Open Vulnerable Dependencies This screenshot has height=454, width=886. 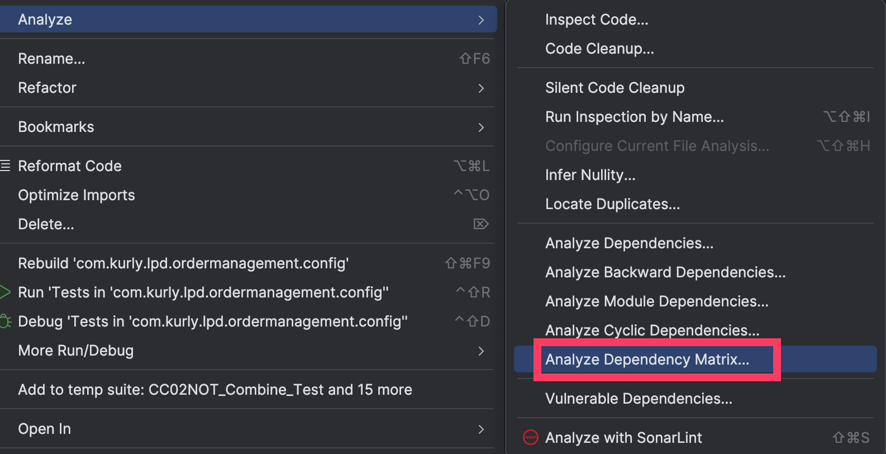[x=639, y=399]
